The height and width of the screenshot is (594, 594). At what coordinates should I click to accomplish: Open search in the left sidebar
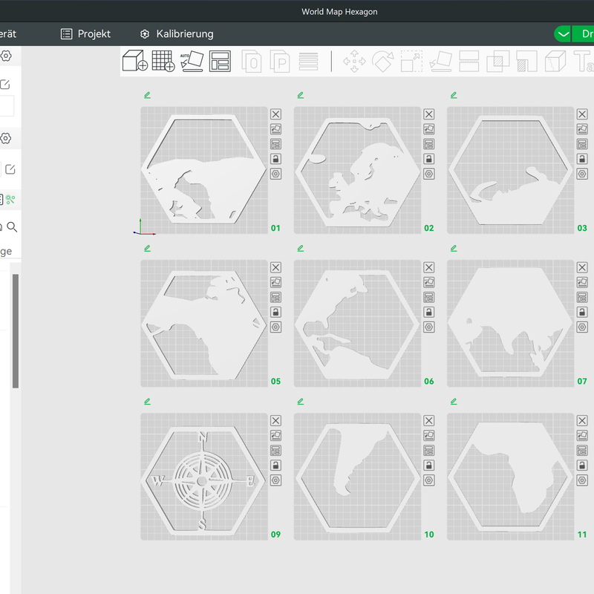pos(12,227)
